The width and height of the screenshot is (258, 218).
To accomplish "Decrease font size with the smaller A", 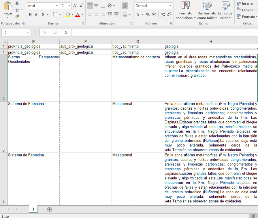I will (81, 6).
